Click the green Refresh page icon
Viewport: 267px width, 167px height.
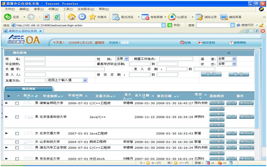click(x=57, y=17)
